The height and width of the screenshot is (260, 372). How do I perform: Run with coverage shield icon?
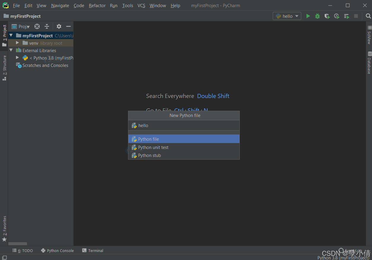(327, 16)
